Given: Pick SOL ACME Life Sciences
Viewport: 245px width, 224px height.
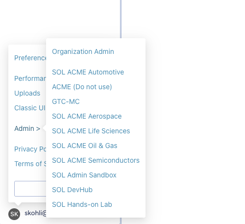Looking at the screenshot, I should [x=91, y=131].
